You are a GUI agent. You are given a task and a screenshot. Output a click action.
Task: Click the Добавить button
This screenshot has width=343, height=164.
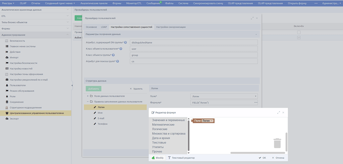click(x=94, y=89)
